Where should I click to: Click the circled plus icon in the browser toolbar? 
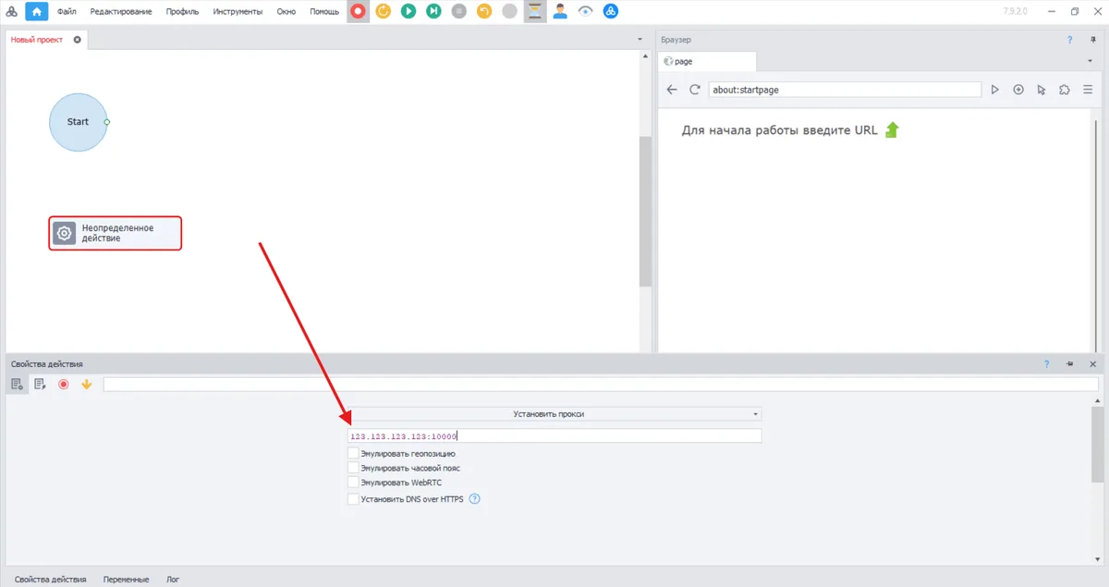[x=1018, y=90]
